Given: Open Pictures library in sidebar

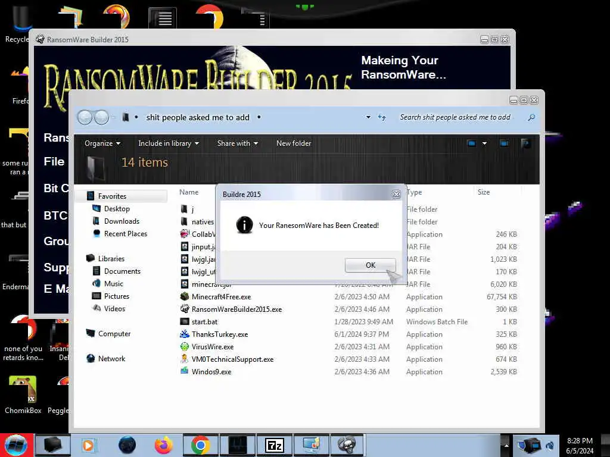Looking at the screenshot, I should coord(116,296).
